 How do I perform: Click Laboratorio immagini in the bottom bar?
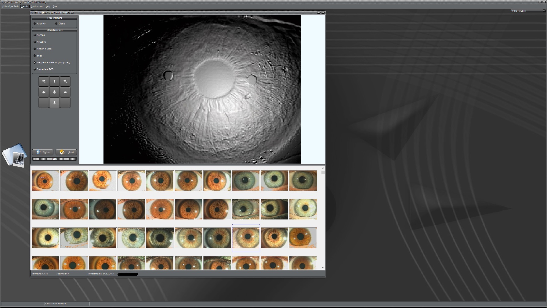56,304
